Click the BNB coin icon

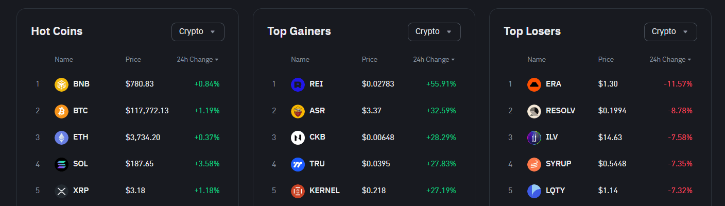61,84
